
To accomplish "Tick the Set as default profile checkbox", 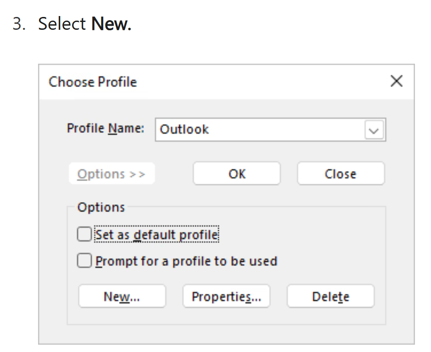I will [x=84, y=235].
